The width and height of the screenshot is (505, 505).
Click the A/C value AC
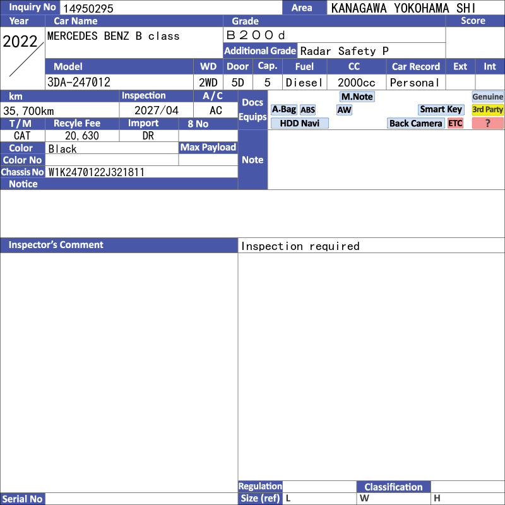click(x=216, y=110)
